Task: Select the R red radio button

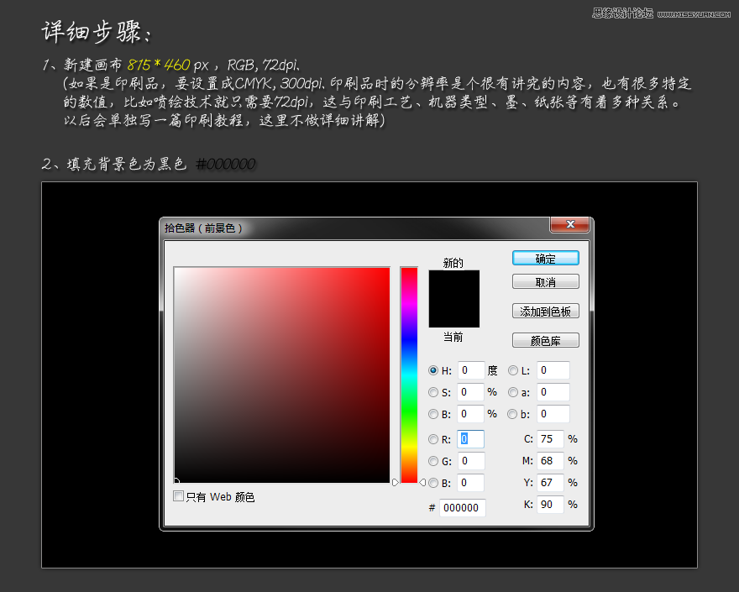Action: pyautogui.click(x=433, y=439)
